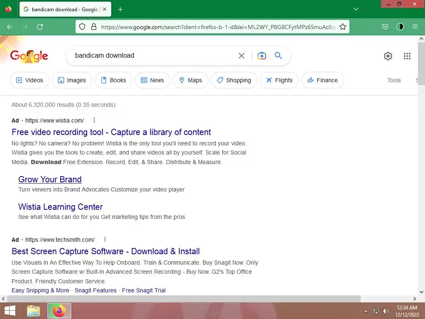425x319 pixels.
Task: Click the horizontal scrollbar right arrow
Action: [415, 299]
